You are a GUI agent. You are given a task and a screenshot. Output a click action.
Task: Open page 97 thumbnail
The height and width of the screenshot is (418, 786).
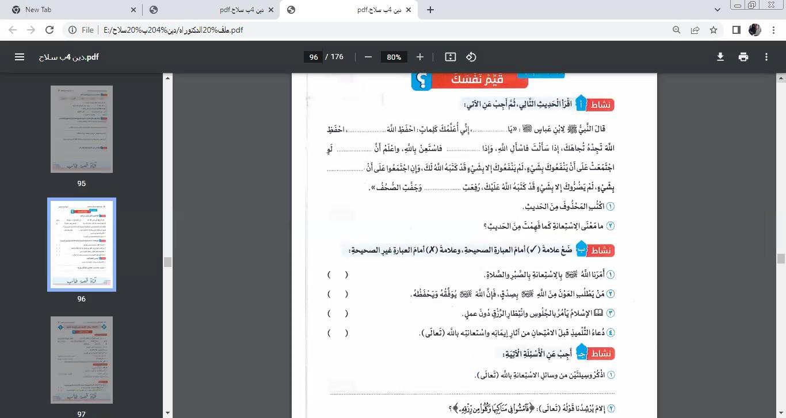click(x=82, y=360)
